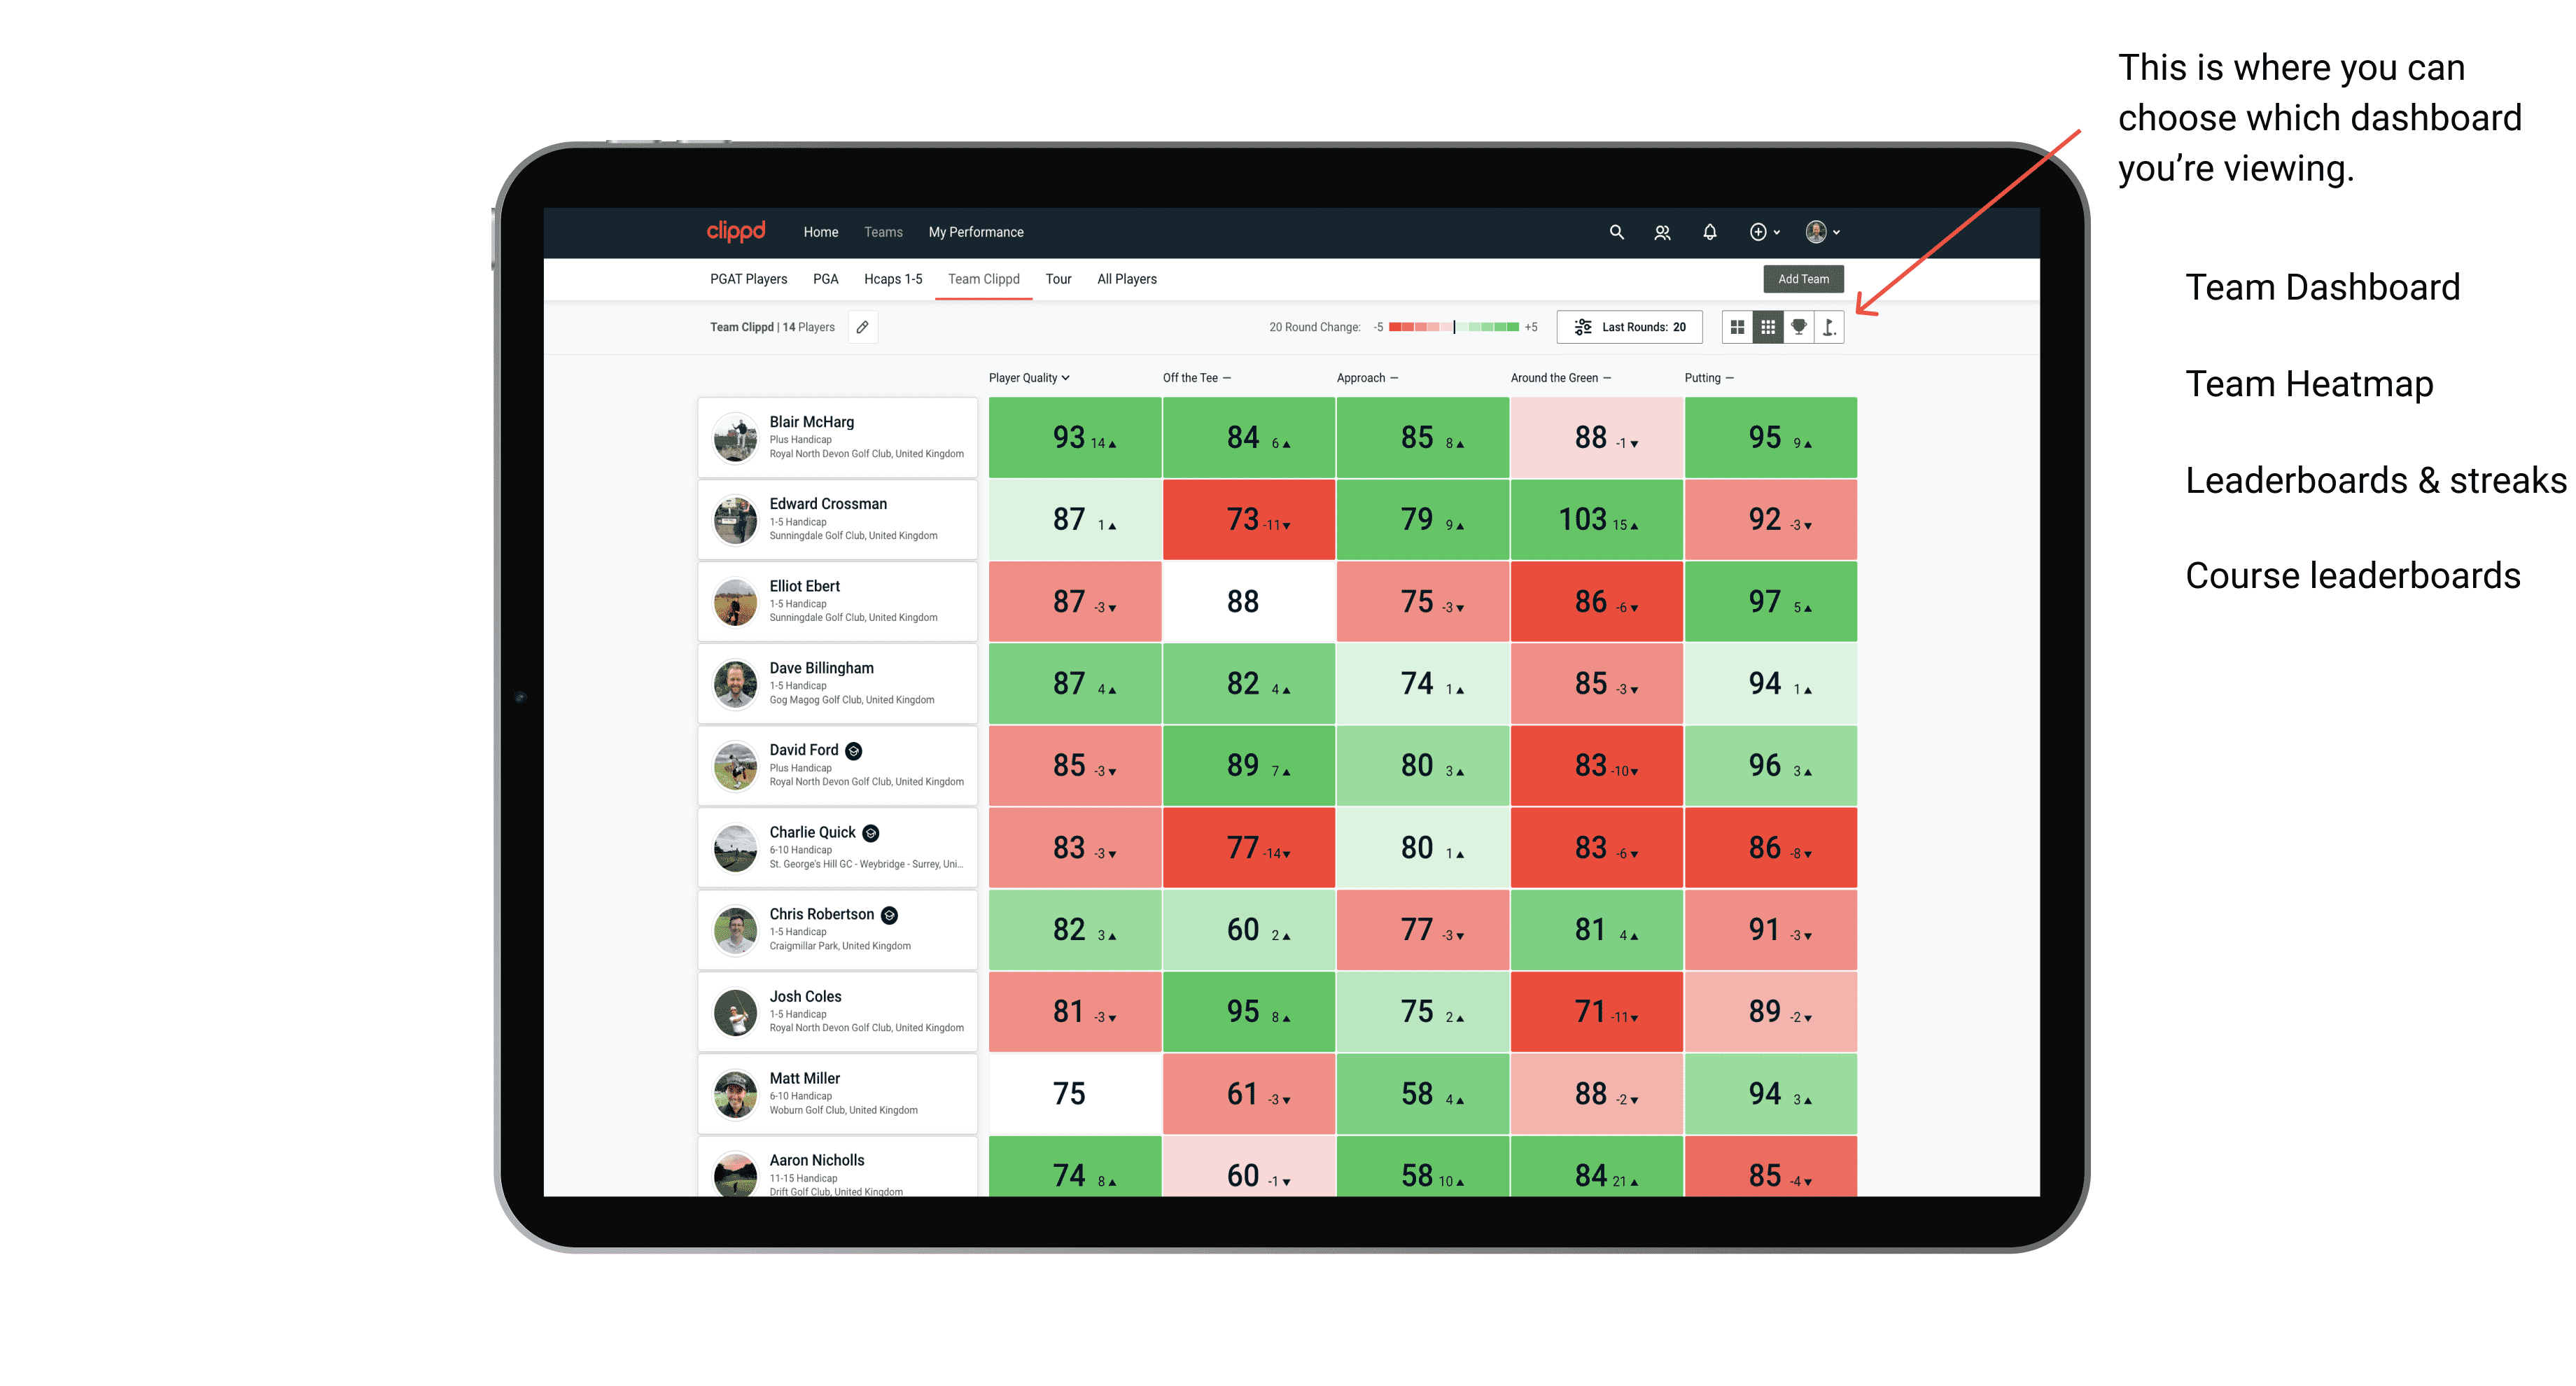Screen dimensions: 2576x1386
Task: Click the Add Team button
Action: [1803, 276]
